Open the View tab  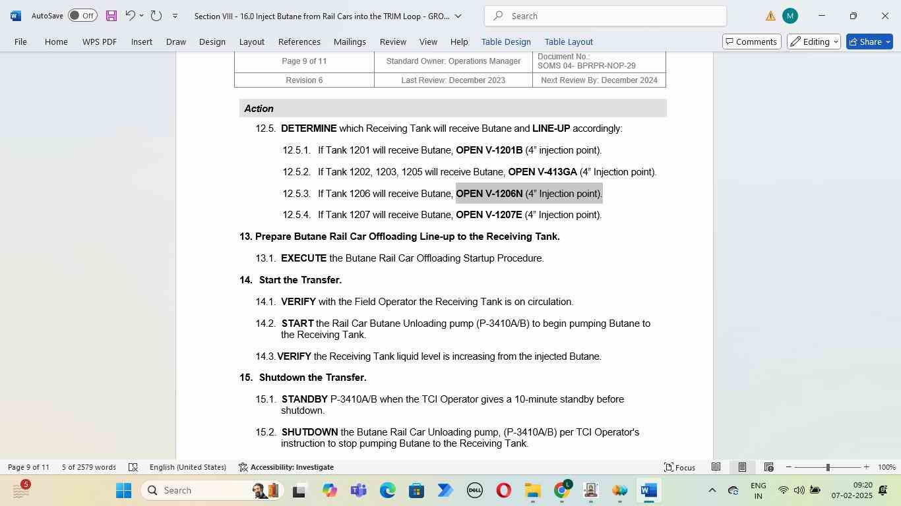click(428, 42)
